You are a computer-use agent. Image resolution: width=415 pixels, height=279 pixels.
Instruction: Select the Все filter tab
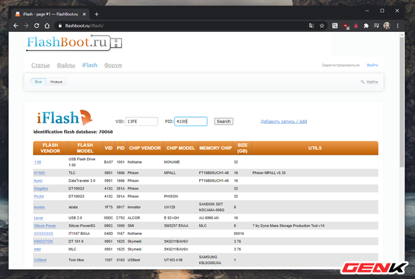pos(38,82)
